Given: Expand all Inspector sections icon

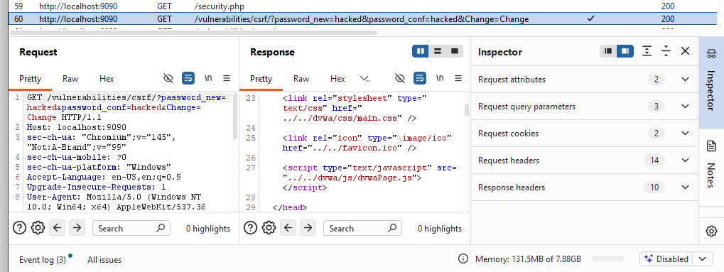Looking at the screenshot, I should (x=647, y=51).
